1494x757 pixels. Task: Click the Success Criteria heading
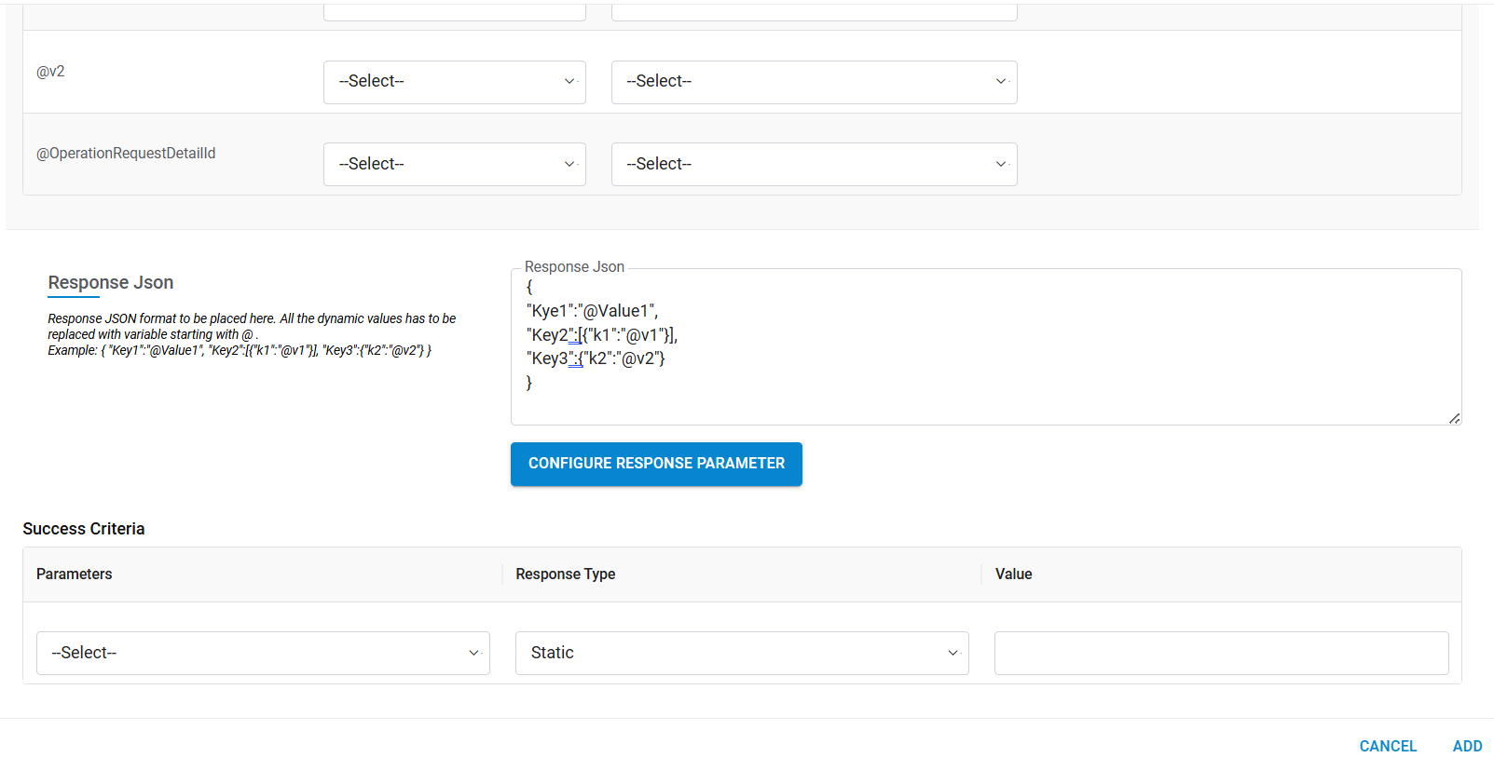84,529
